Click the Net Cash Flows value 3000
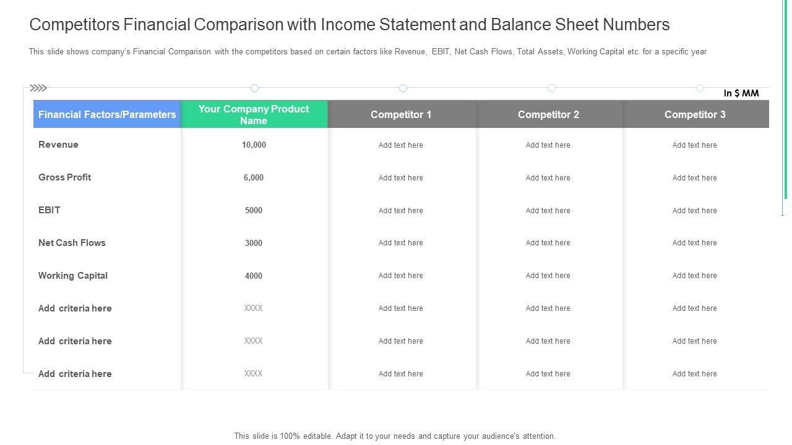This screenshot has height=445, width=792. [254, 244]
